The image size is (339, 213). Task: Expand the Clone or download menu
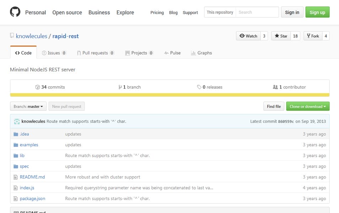(x=308, y=106)
